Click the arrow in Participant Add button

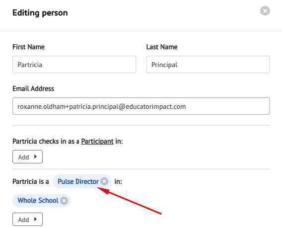pos(35,156)
